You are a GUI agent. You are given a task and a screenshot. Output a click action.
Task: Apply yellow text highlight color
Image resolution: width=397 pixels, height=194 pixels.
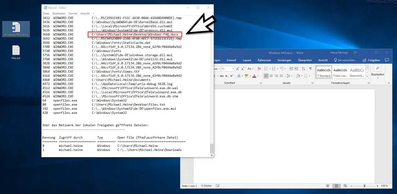[x=246, y=76]
